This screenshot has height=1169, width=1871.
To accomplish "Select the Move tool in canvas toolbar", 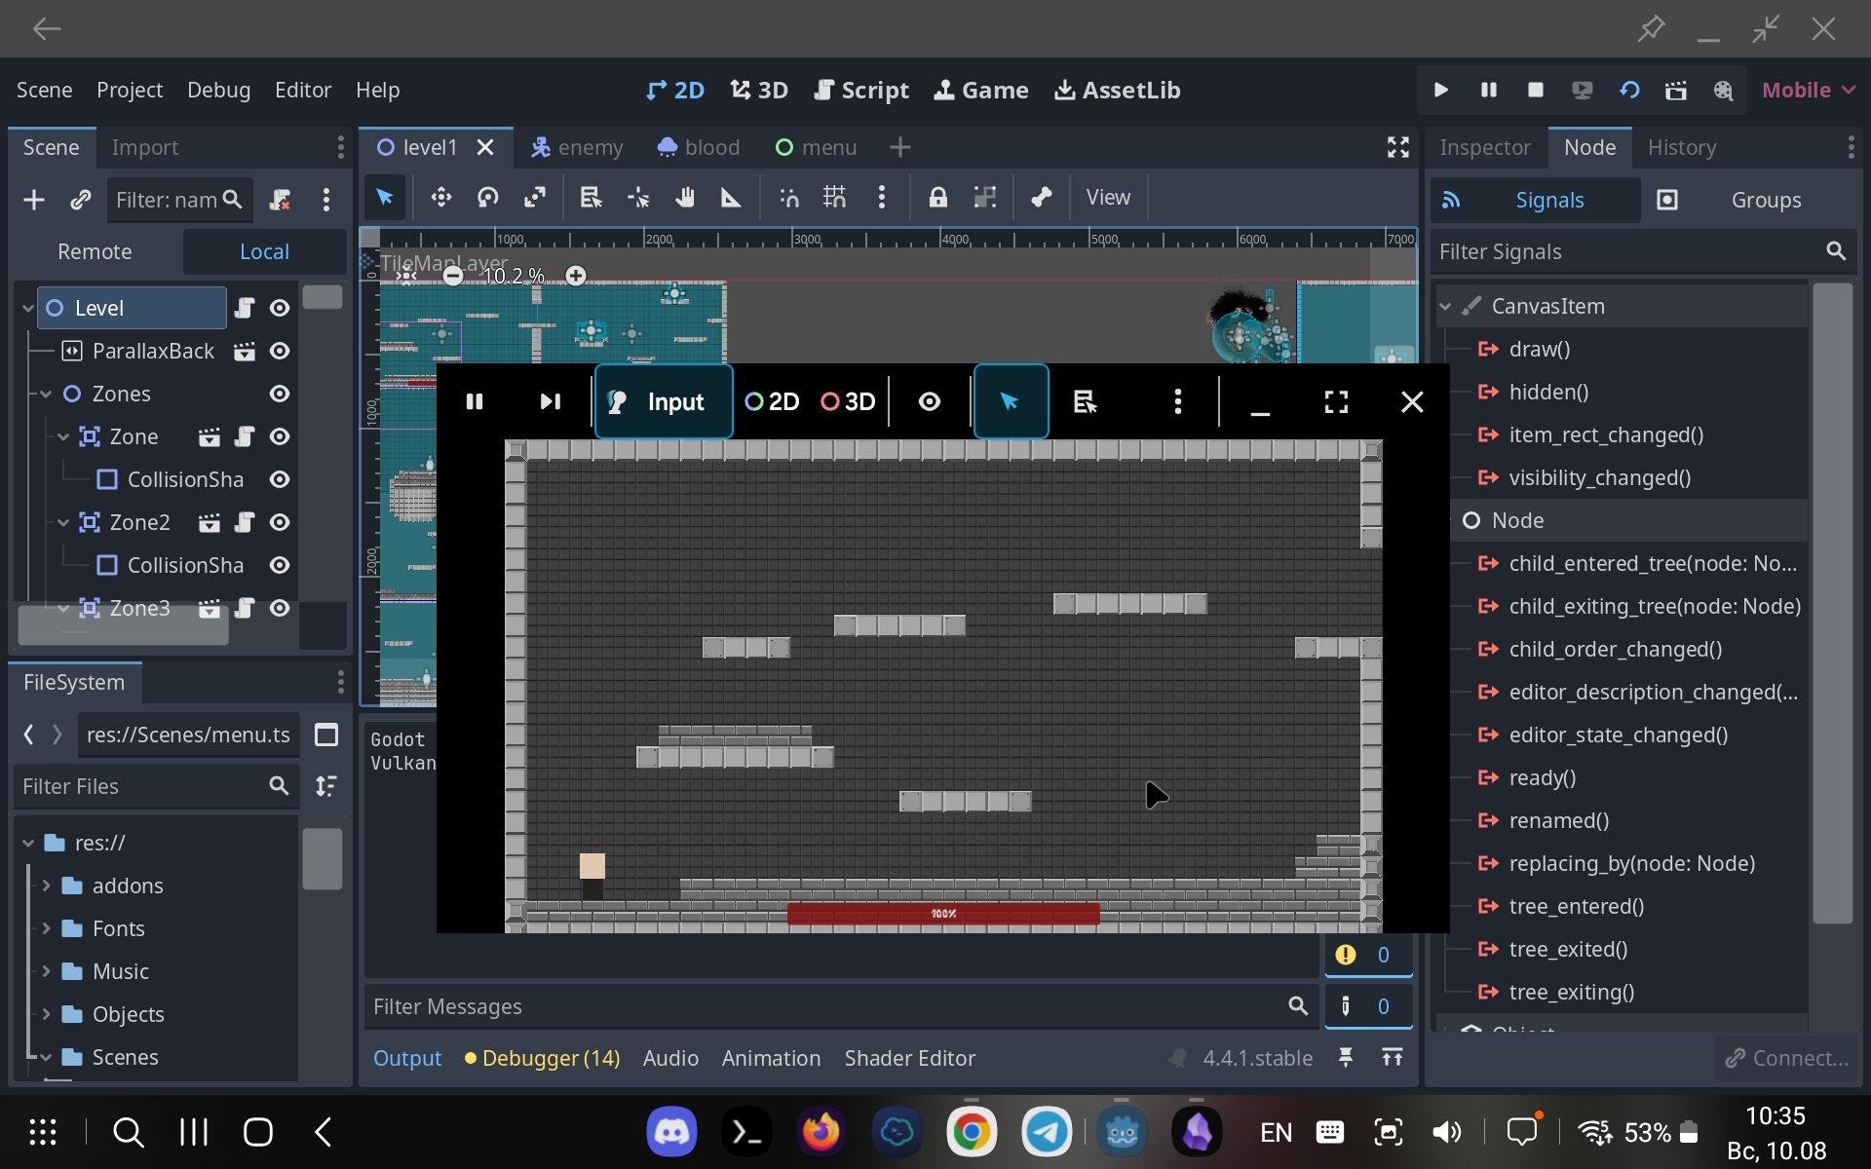I will (x=440, y=198).
